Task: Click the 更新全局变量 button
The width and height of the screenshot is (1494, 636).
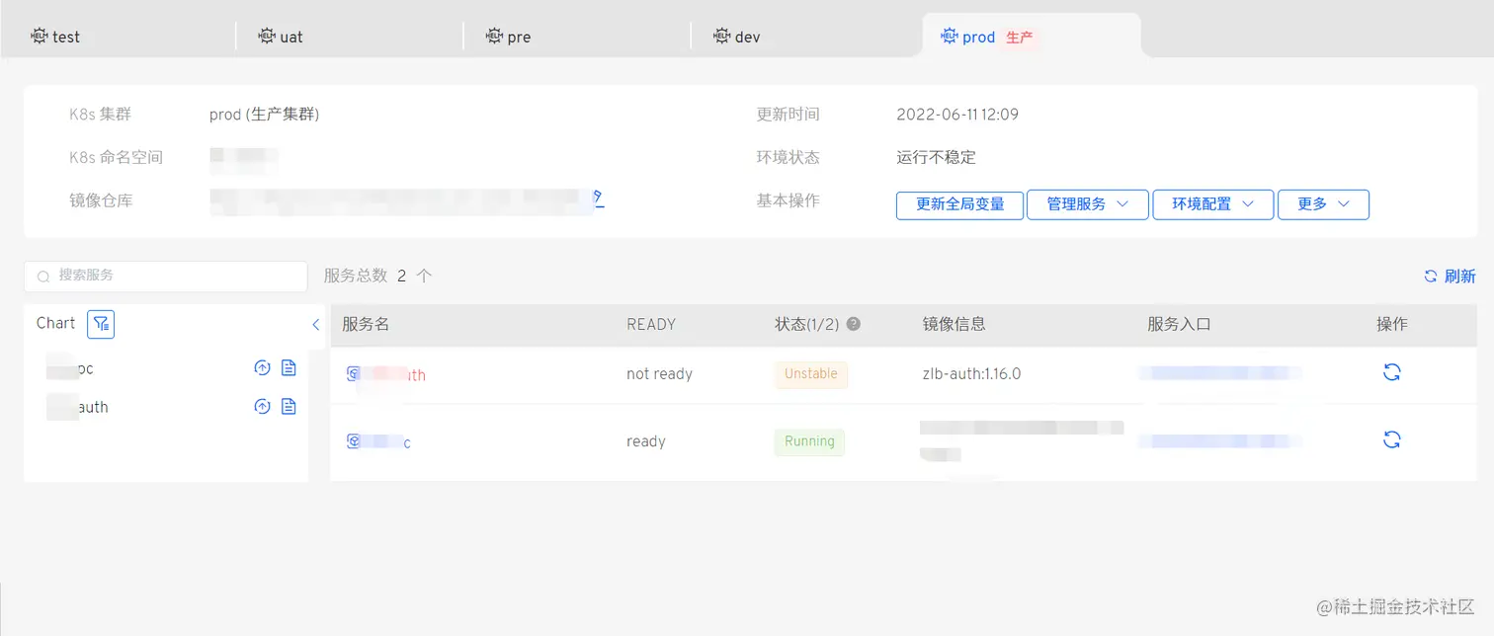Action: click(959, 204)
